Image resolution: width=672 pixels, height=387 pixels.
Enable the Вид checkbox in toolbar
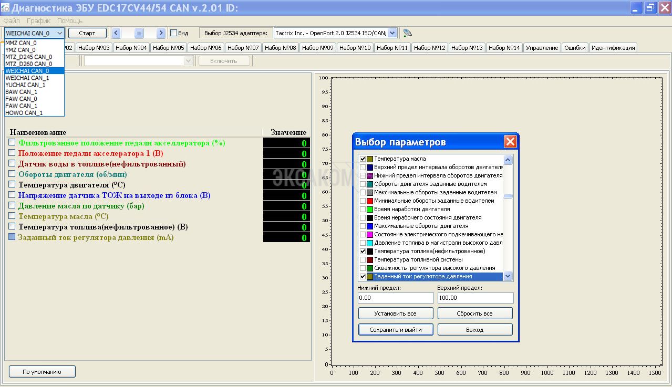point(174,33)
